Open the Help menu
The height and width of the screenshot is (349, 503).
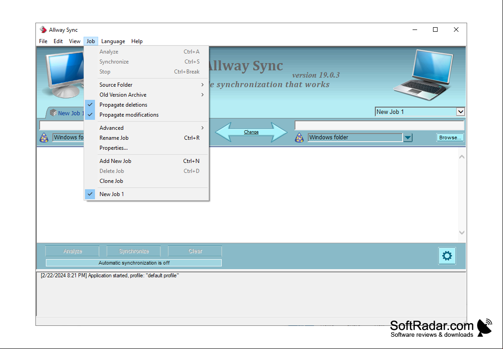pos(137,41)
